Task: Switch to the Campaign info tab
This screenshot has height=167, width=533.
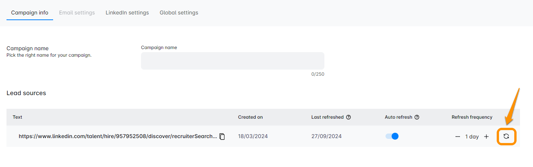Action: [30, 13]
